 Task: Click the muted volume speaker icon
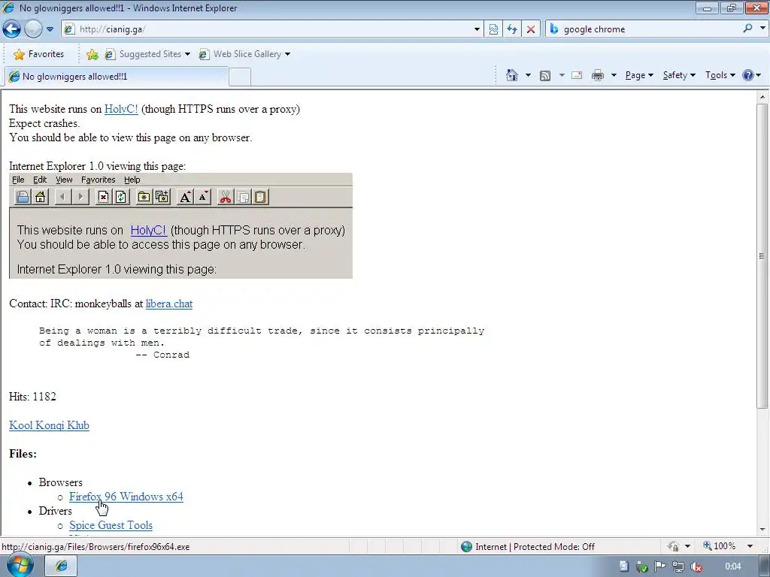[x=696, y=566]
